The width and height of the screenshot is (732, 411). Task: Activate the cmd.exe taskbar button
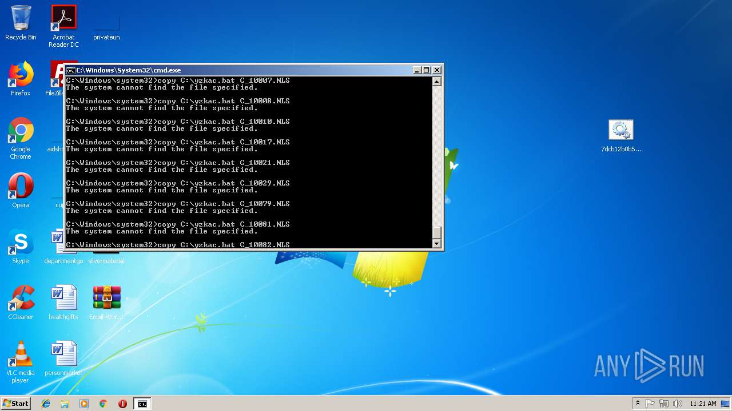(142, 404)
